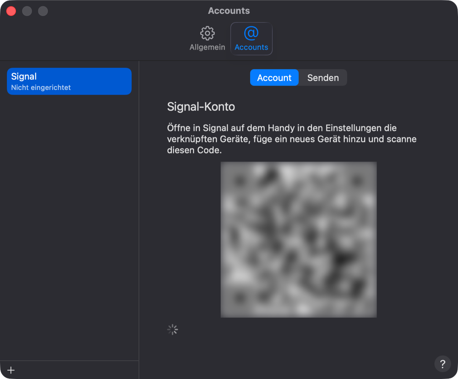Close the Accounts window
The image size is (458, 379).
(x=11, y=11)
